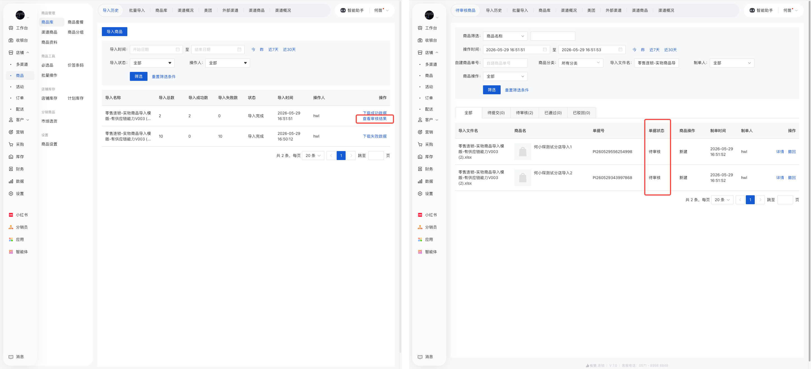Click calendar icon in 开始日期 field
This screenshot has height=369, width=811.
pos(177,50)
